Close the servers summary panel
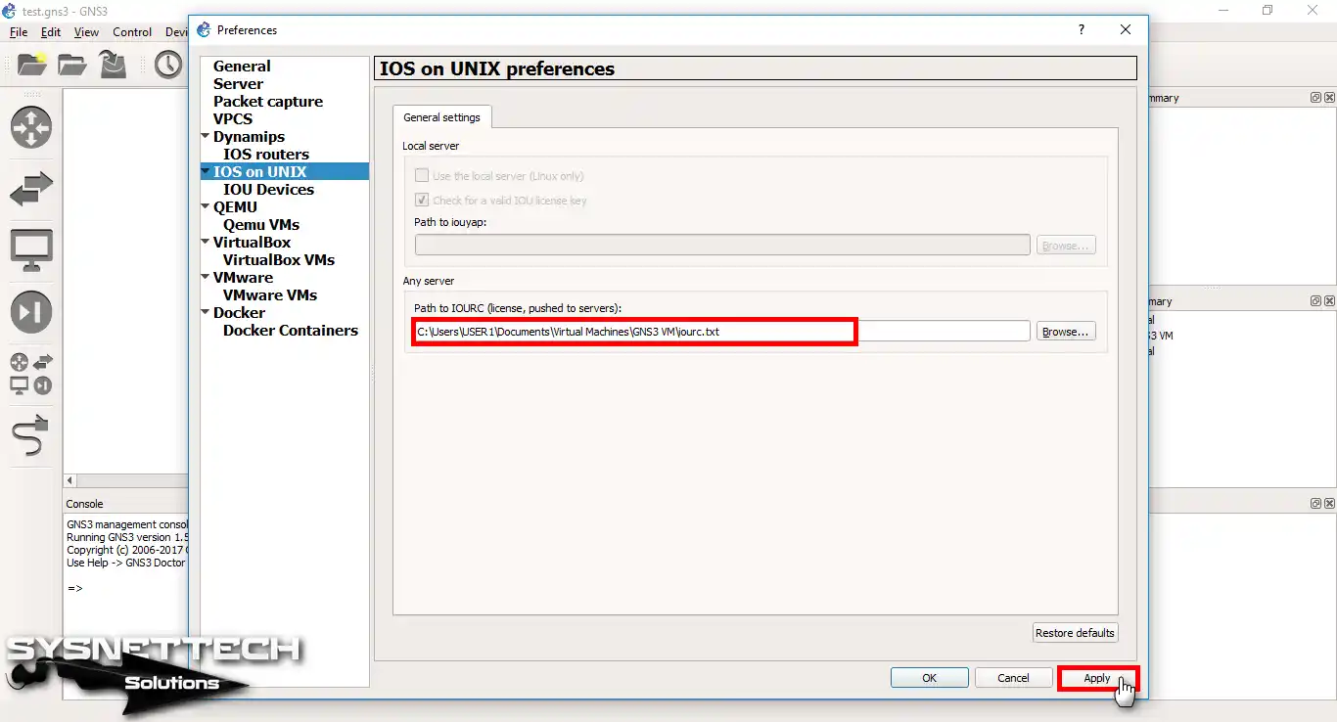1337x722 pixels. point(1329,301)
